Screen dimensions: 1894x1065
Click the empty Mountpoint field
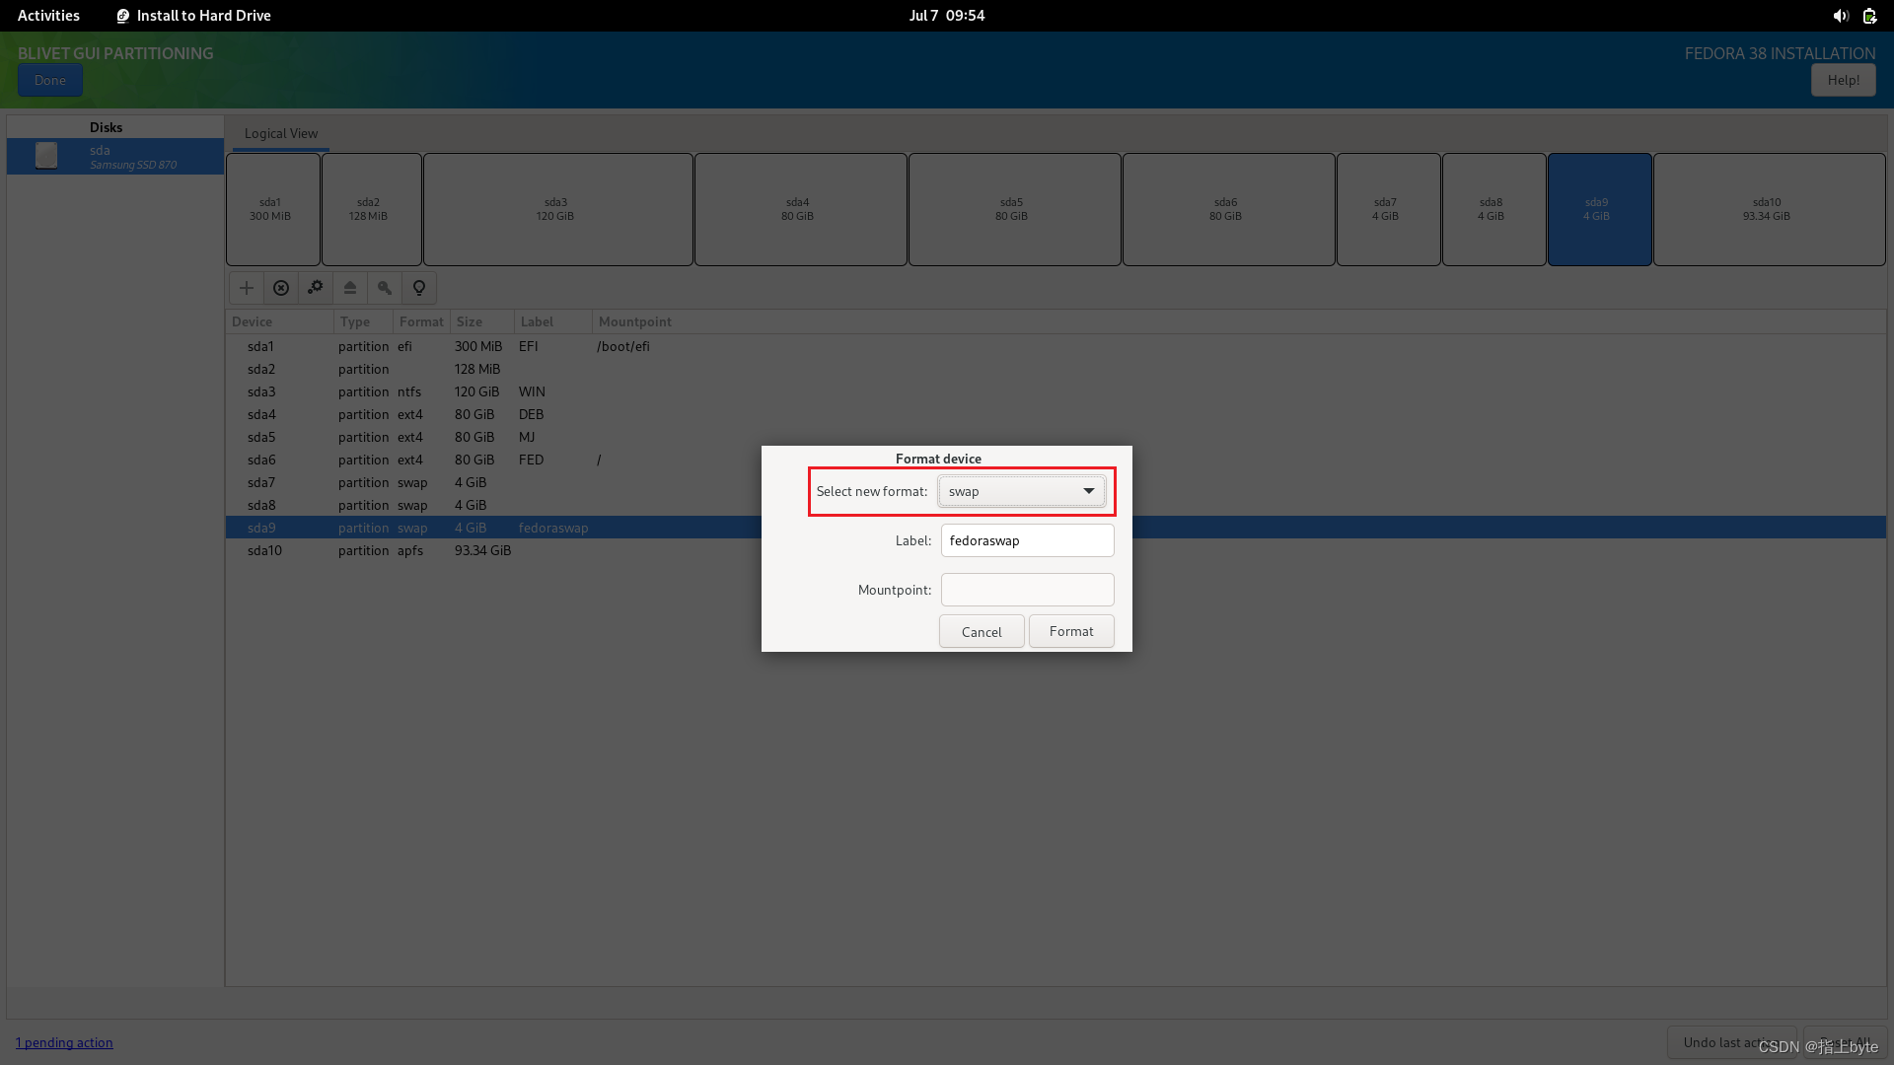(x=1027, y=590)
